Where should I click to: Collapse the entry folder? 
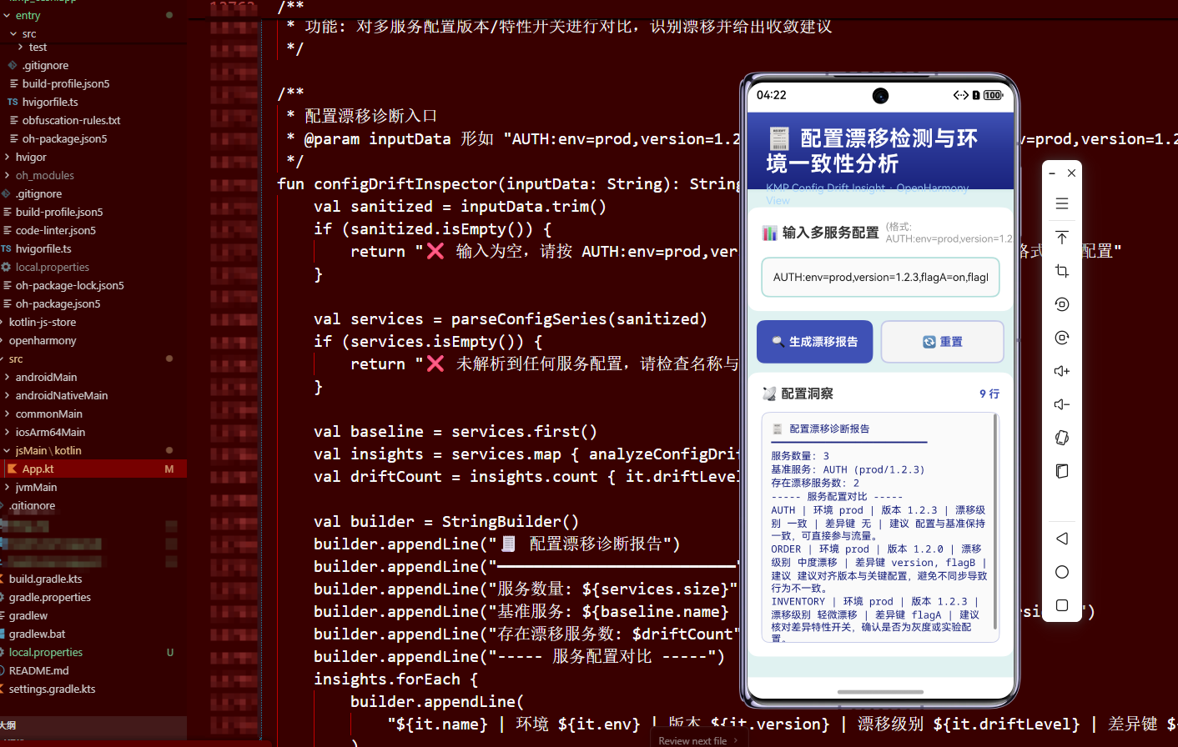(7, 15)
